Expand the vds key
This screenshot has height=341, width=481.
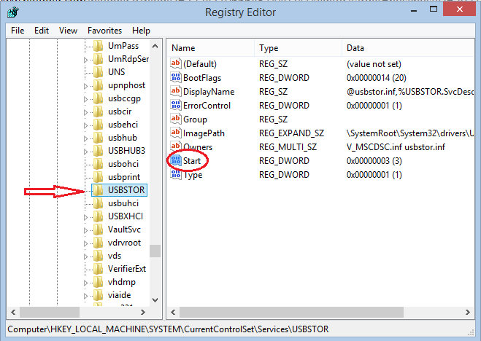click(86, 256)
